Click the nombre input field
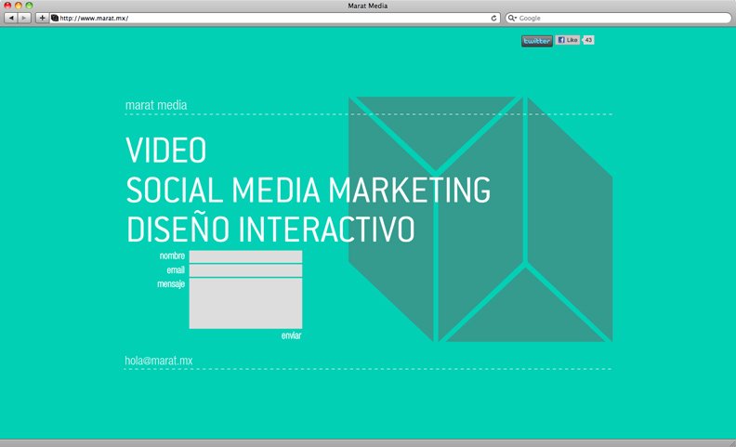 245,256
